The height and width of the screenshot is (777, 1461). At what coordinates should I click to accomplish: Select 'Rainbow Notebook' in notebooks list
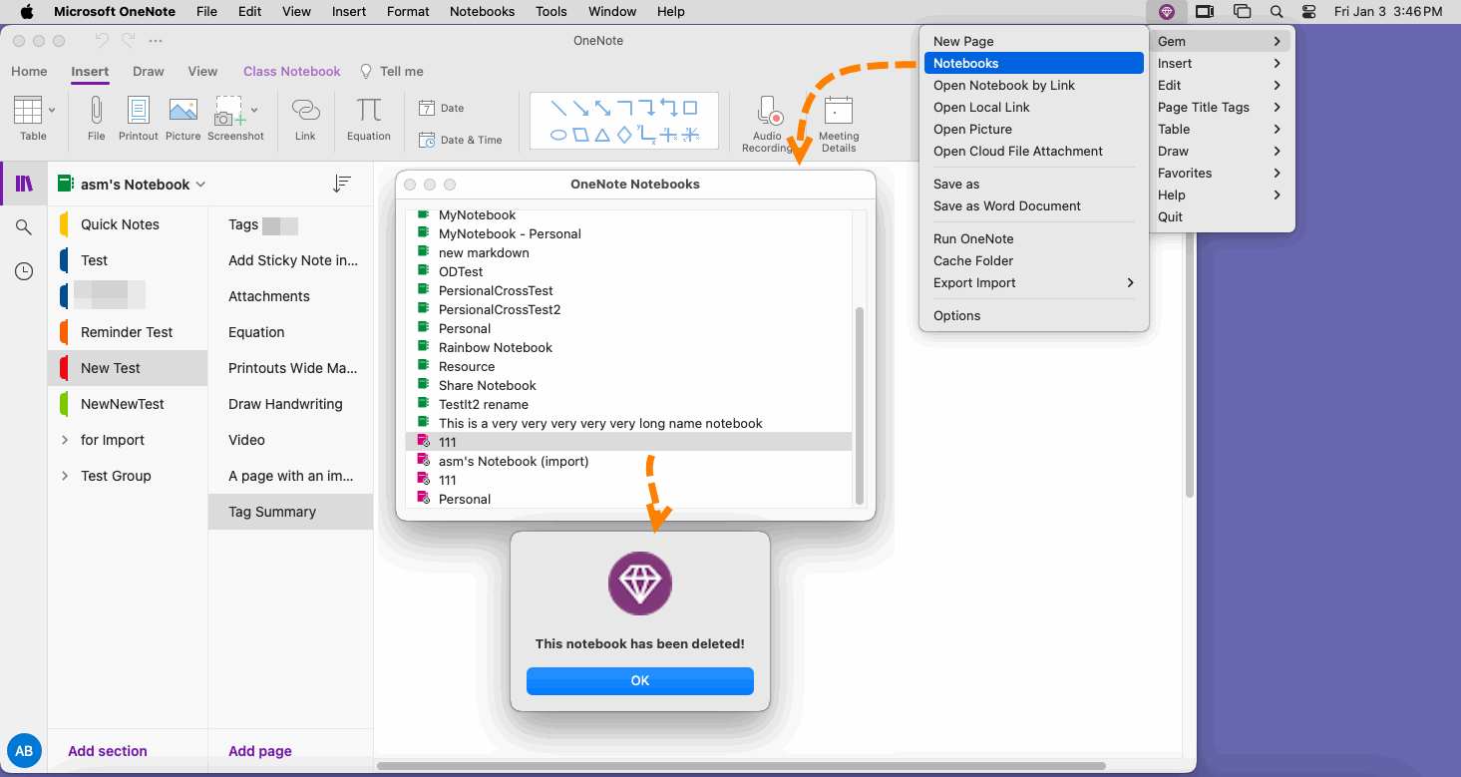pos(628,348)
